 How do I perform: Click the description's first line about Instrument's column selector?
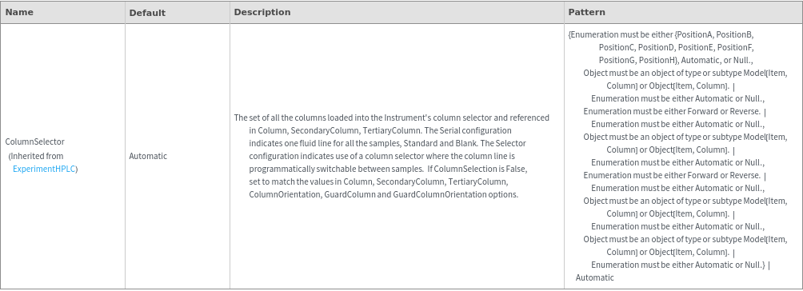point(392,118)
